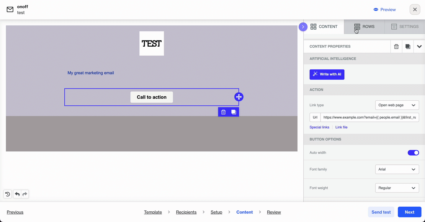Switch to the CONTENT tab
425x222 pixels.
click(324, 27)
